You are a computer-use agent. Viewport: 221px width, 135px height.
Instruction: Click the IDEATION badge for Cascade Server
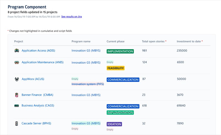pos(114,124)
